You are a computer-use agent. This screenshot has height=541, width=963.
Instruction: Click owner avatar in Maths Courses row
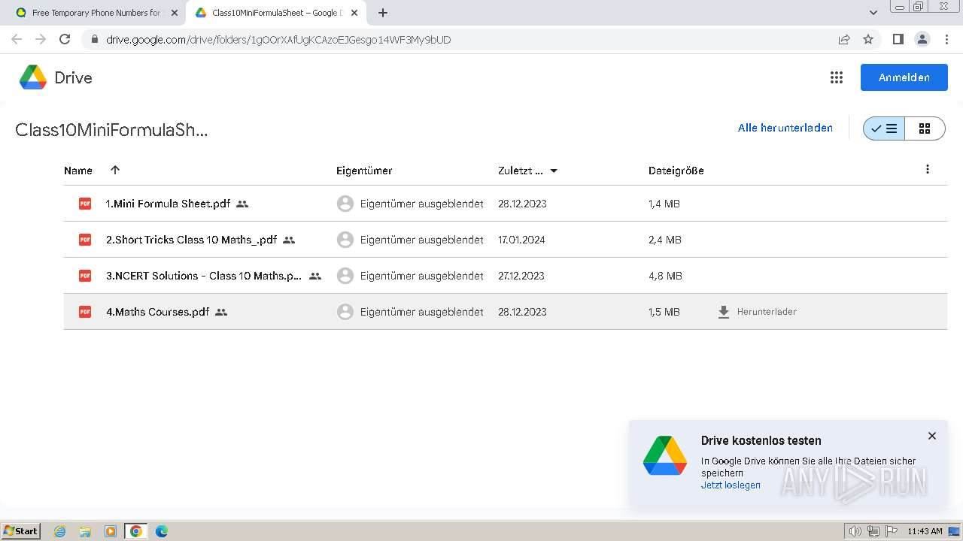345,312
